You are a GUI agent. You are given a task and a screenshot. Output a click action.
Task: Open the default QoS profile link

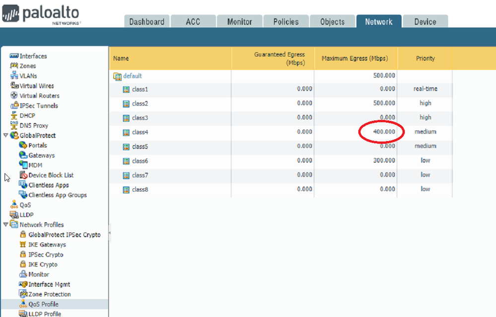pyautogui.click(x=133, y=76)
